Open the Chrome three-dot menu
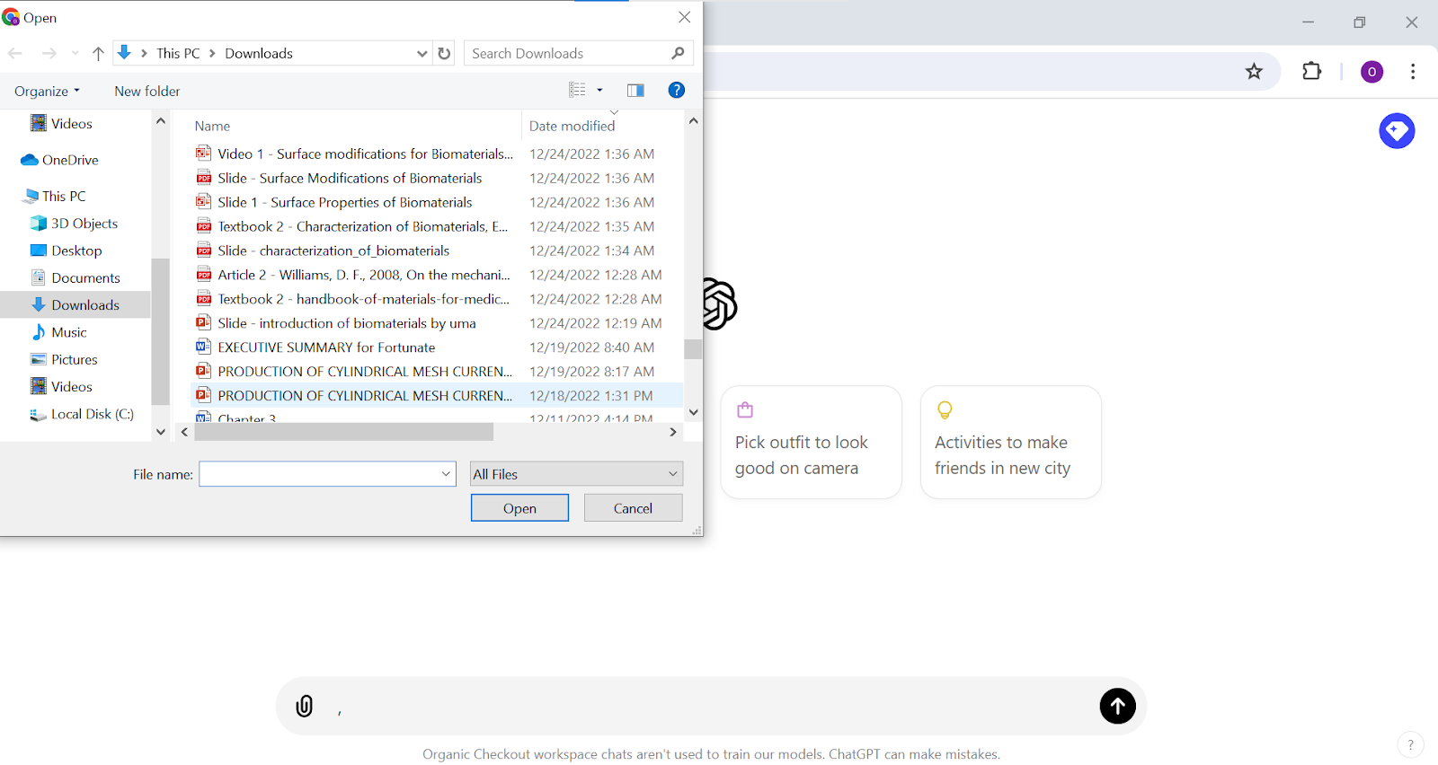This screenshot has height=765, width=1438. tap(1413, 72)
